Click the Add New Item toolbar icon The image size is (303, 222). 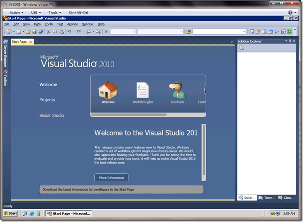coord(19,31)
